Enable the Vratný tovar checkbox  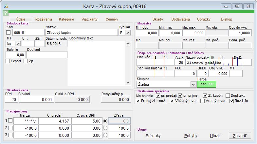tap(203, 101)
